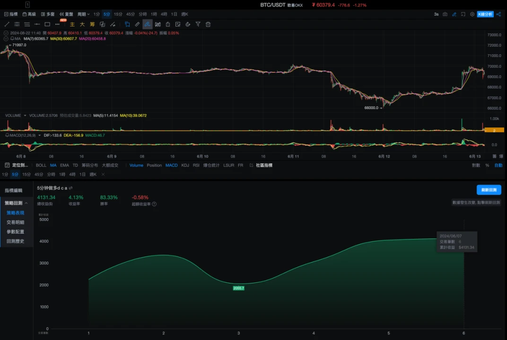Open the filter funnel tool
Screen dimensions: 507x340
(198, 24)
